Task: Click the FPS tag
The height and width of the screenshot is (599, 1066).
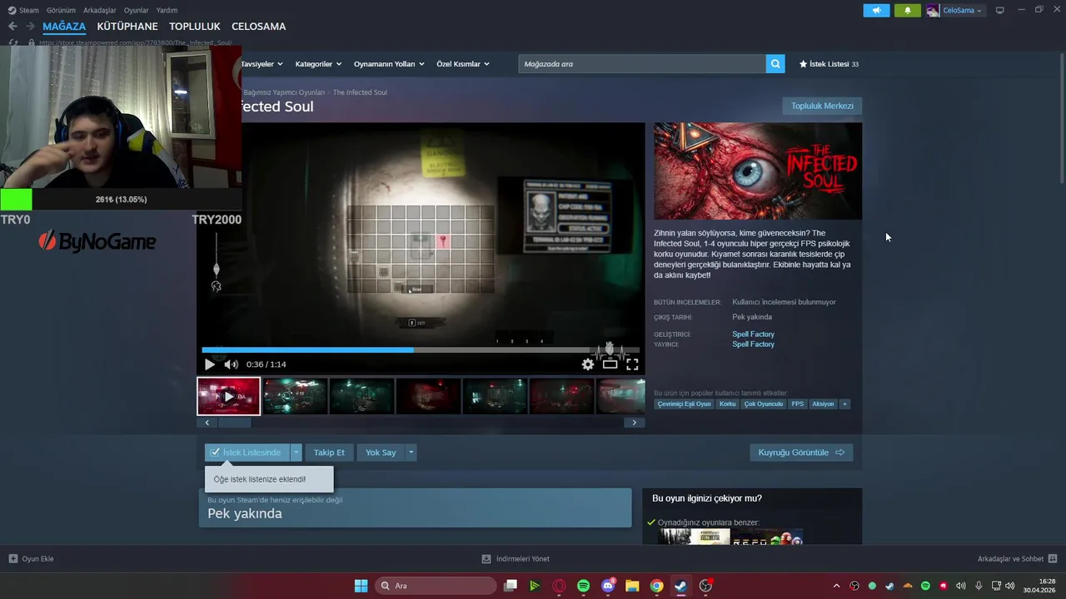Action: pyautogui.click(x=798, y=404)
